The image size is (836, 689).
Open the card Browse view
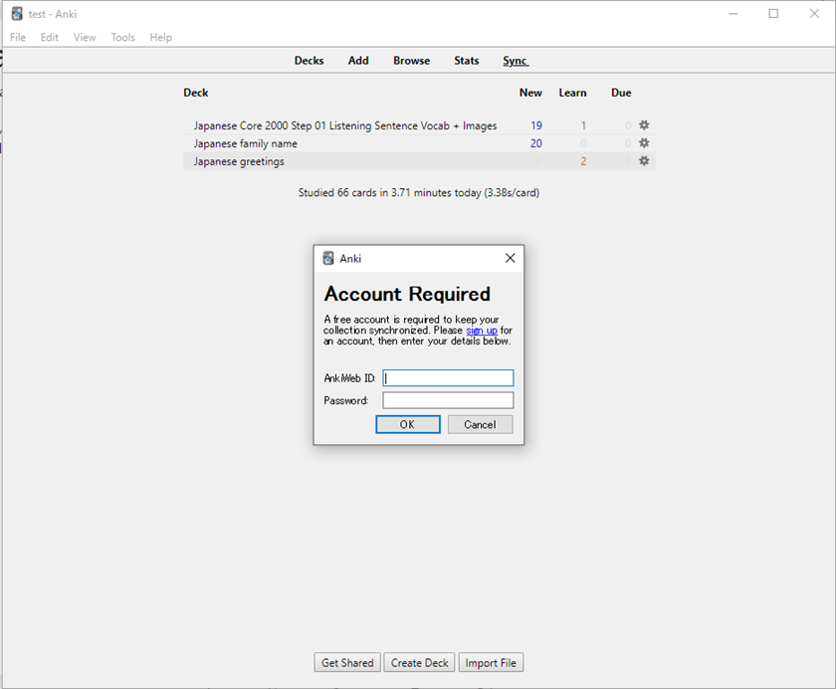(412, 61)
